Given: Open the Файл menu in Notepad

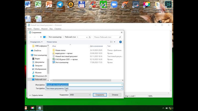Looking at the screenshot, I should coord(29,29).
